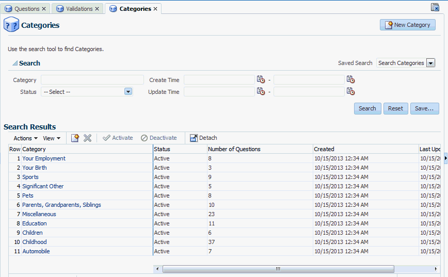Screen dimensions: 448x277
Task: Click the Reset button
Action: [395, 108]
